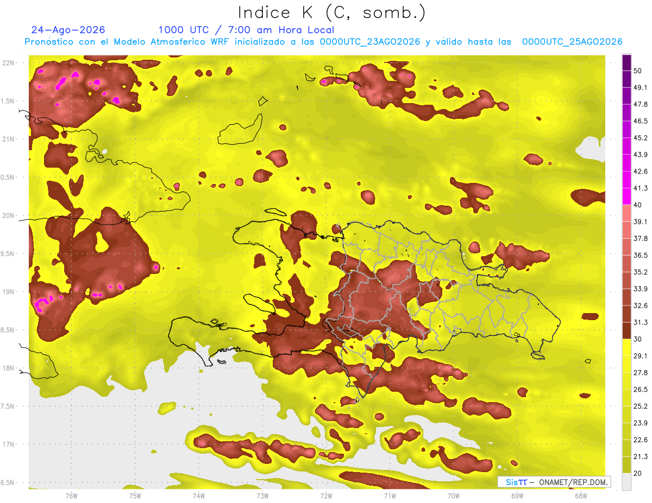Viewport: 652px width, 503px height.
Task: Click the "39.1" legend value
Action: pos(641,222)
